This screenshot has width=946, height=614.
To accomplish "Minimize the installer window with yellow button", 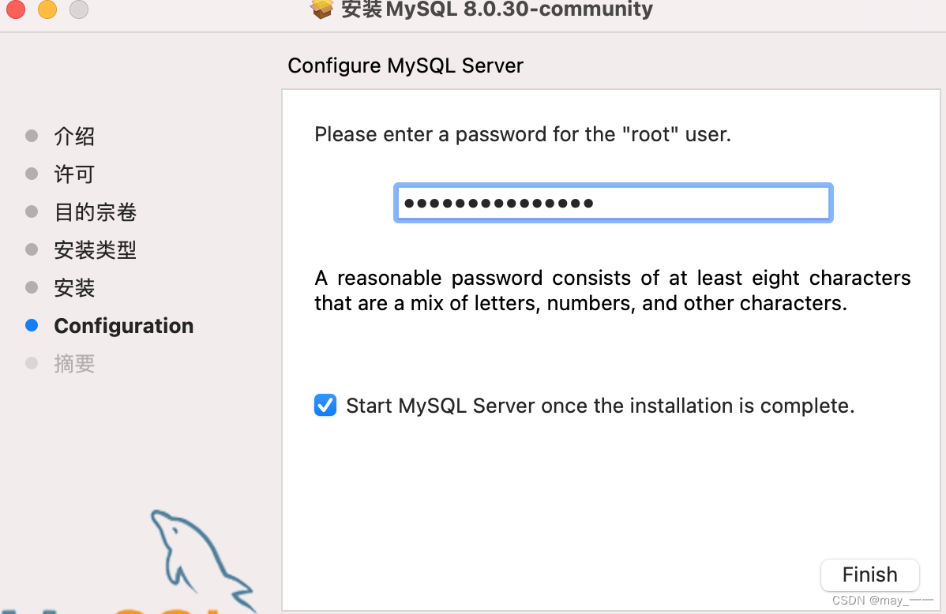I will 47,9.
